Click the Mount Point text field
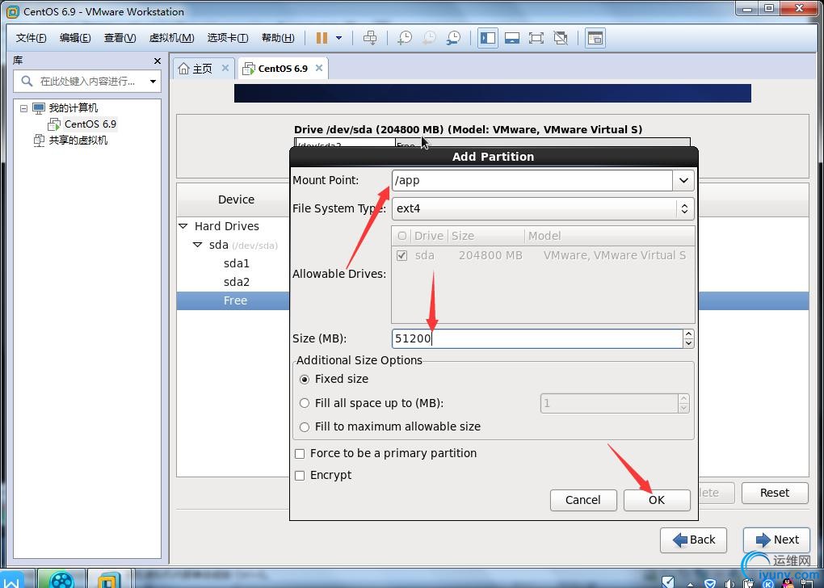824x588 pixels. pos(532,180)
